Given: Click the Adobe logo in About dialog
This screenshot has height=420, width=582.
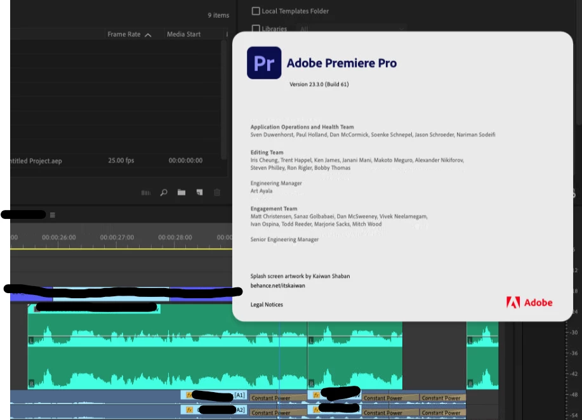Looking at the screenshot, I should (529, 303).
